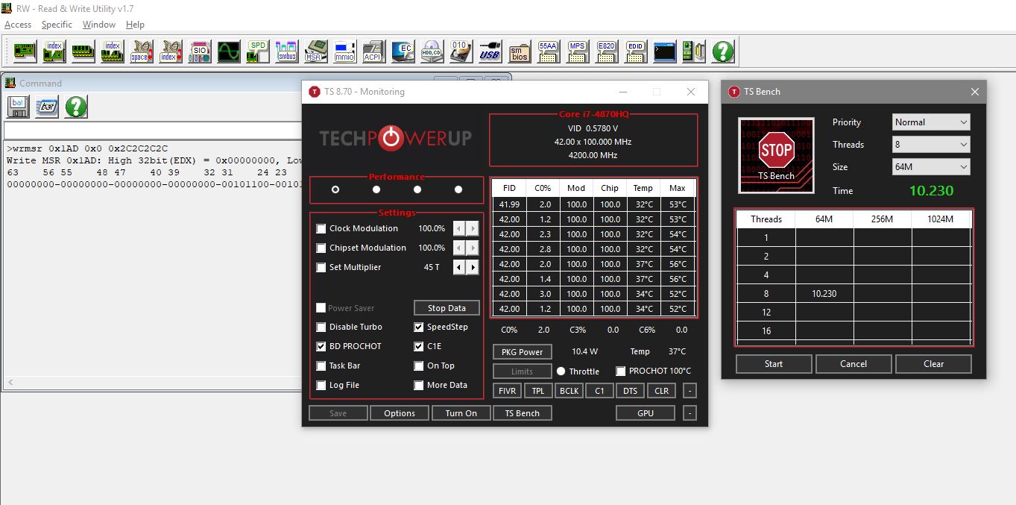Open the PCI device toolbar icon
Viewport: 1016px width, 505px height.
pos(24,51)
